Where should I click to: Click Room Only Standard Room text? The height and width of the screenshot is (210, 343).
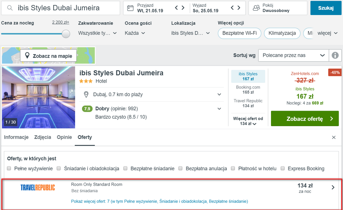[97, 184]
